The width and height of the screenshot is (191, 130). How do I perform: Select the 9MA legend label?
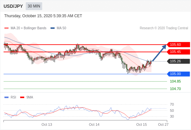[x=30, y=97]
